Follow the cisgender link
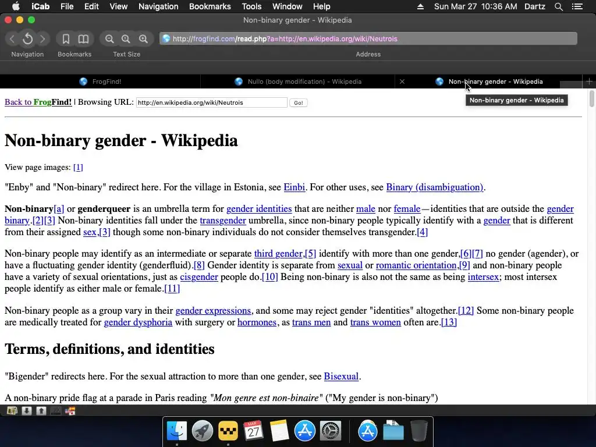Screen dimensions: 596x447 [x=199, y=276]
